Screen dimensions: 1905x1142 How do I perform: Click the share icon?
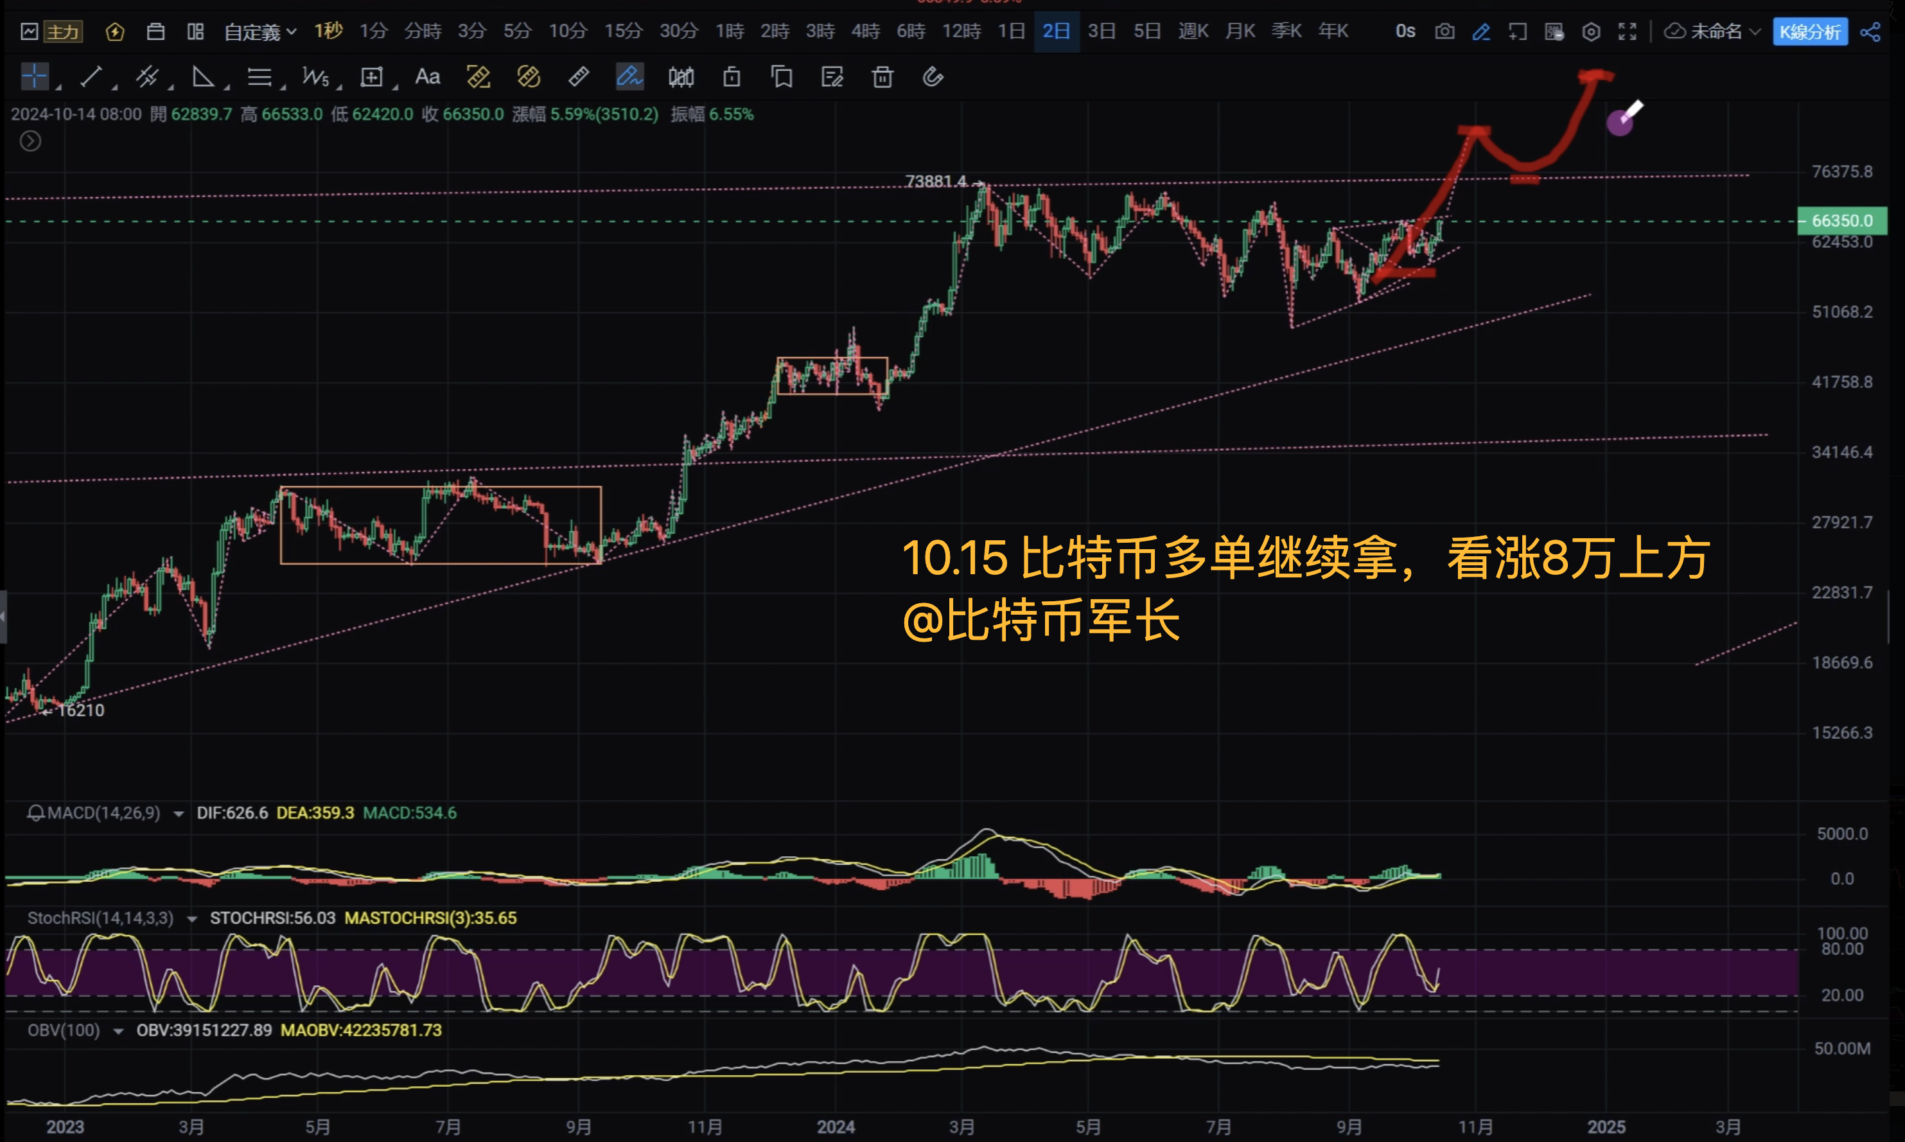pos(1870,31)
